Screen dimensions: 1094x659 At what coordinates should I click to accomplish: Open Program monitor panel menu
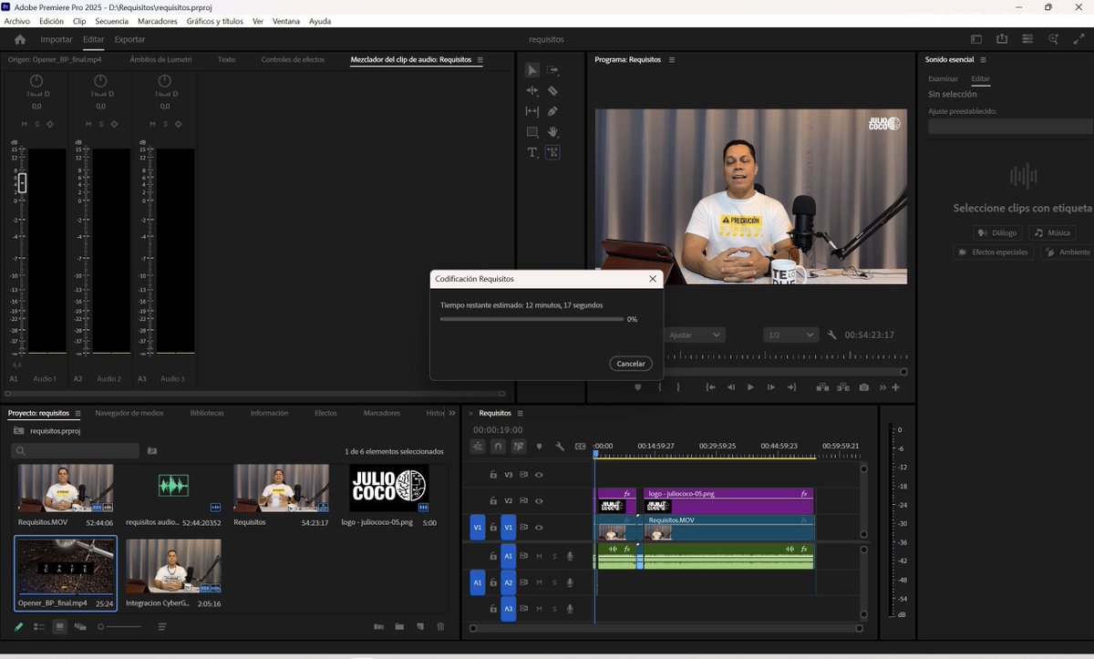(672, 59)
